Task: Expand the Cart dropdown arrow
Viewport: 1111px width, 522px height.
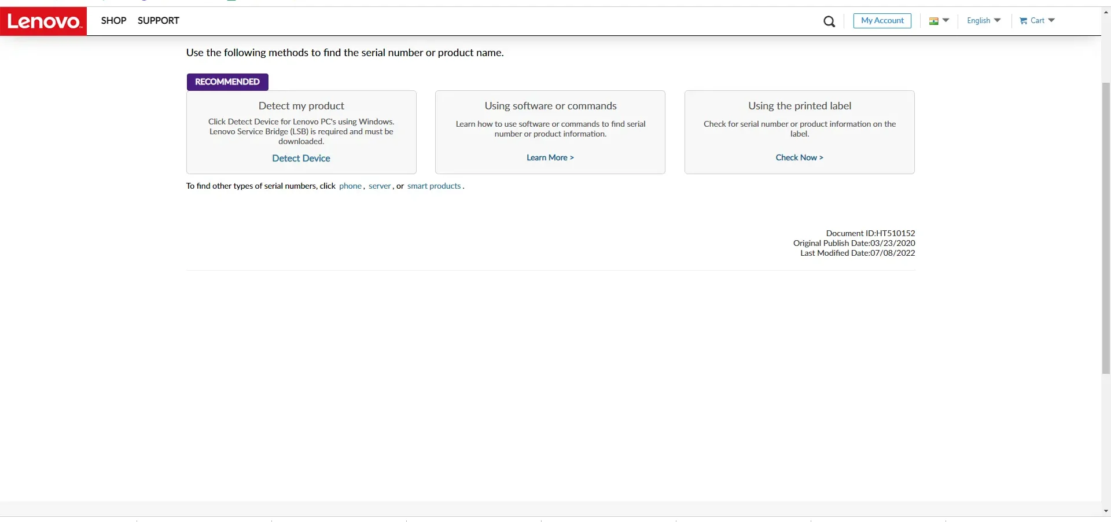Action: tap(1051, 20)
